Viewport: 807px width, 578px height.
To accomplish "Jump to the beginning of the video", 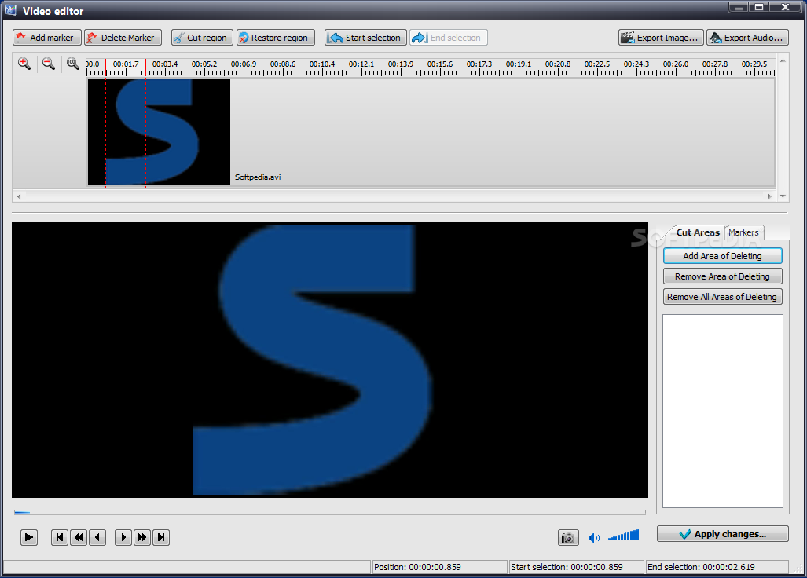I will point(60,537).
